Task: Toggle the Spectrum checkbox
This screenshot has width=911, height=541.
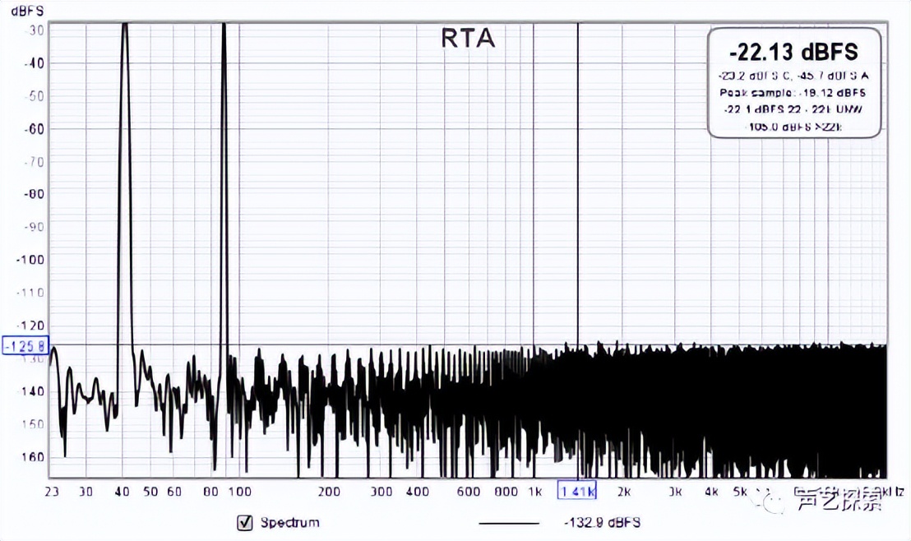Action: pos(244,522)
